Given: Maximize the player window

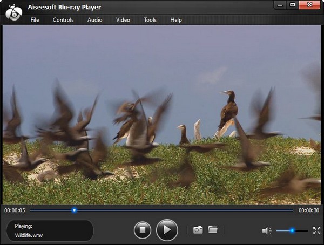Looking at the screenshot, I should (292, 5).
